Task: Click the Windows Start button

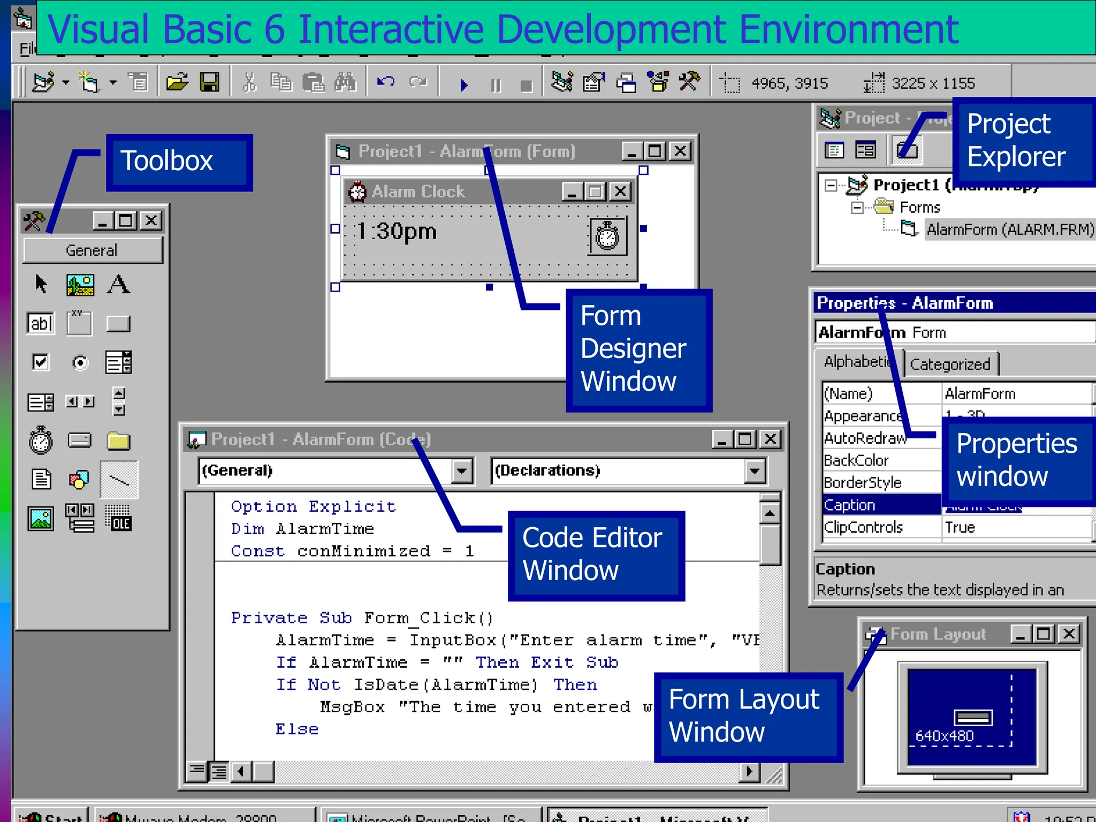Action: point(51,816)
